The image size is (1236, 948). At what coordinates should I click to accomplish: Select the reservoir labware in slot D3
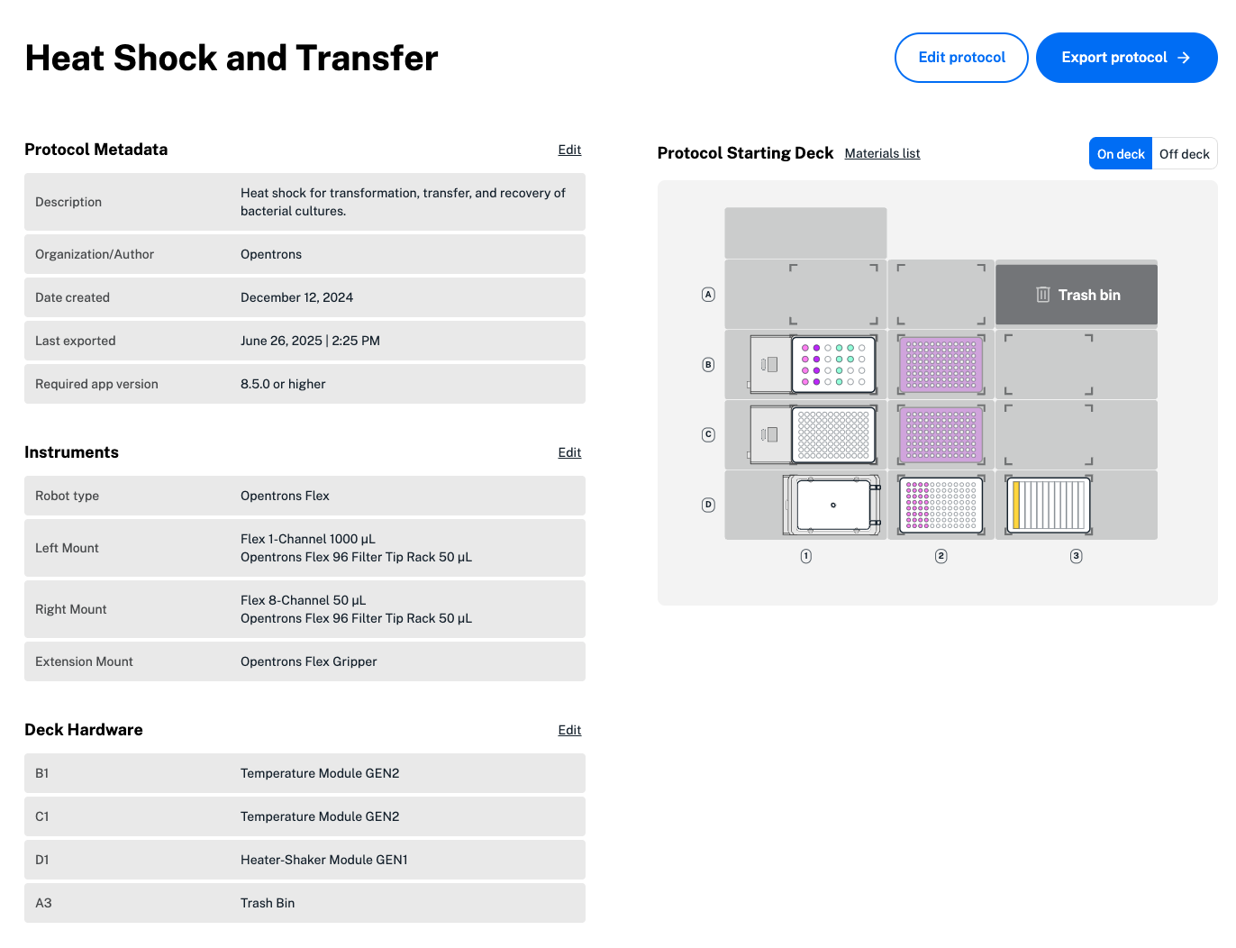pos(1049,505)
